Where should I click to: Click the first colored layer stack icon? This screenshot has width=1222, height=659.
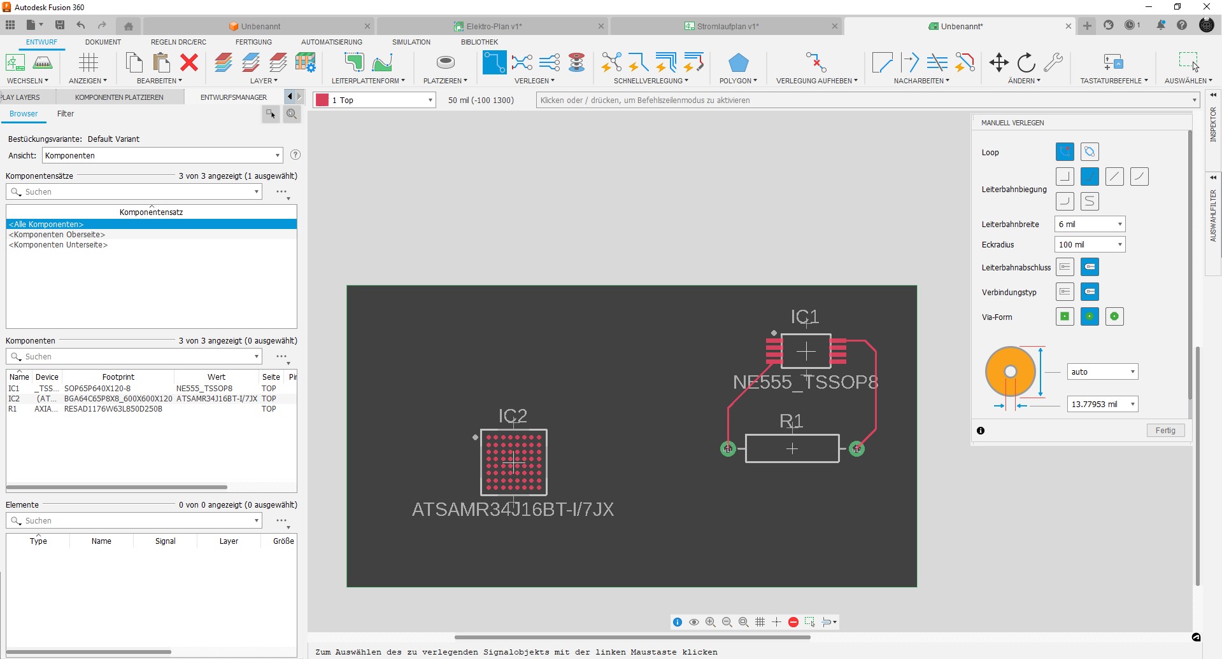224,63
